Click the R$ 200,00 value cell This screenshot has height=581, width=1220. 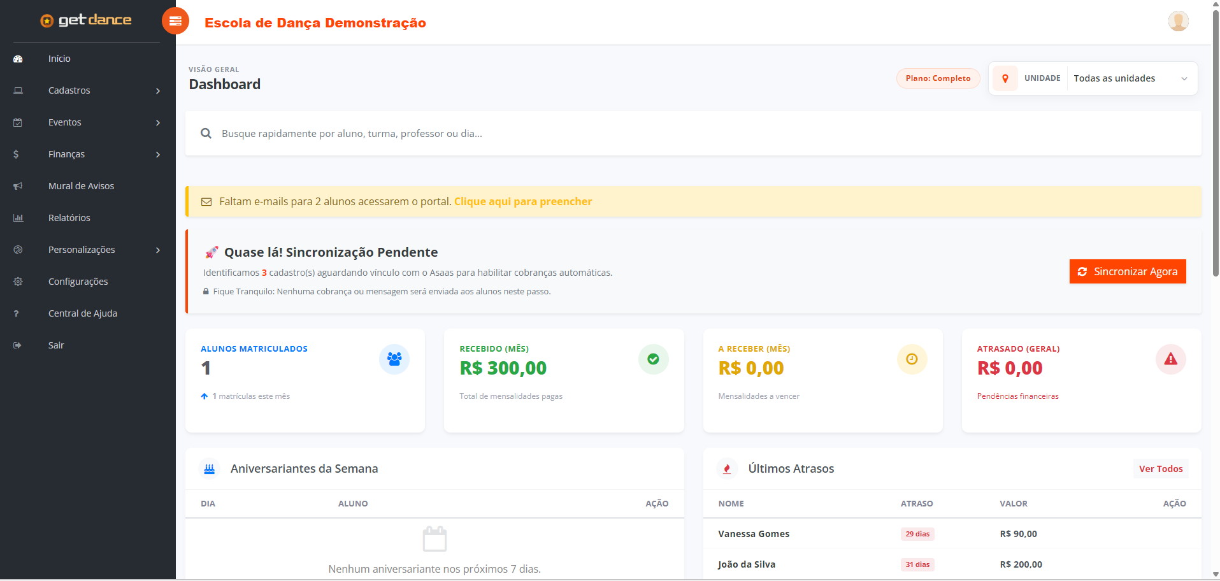[x=1021, y=564]
